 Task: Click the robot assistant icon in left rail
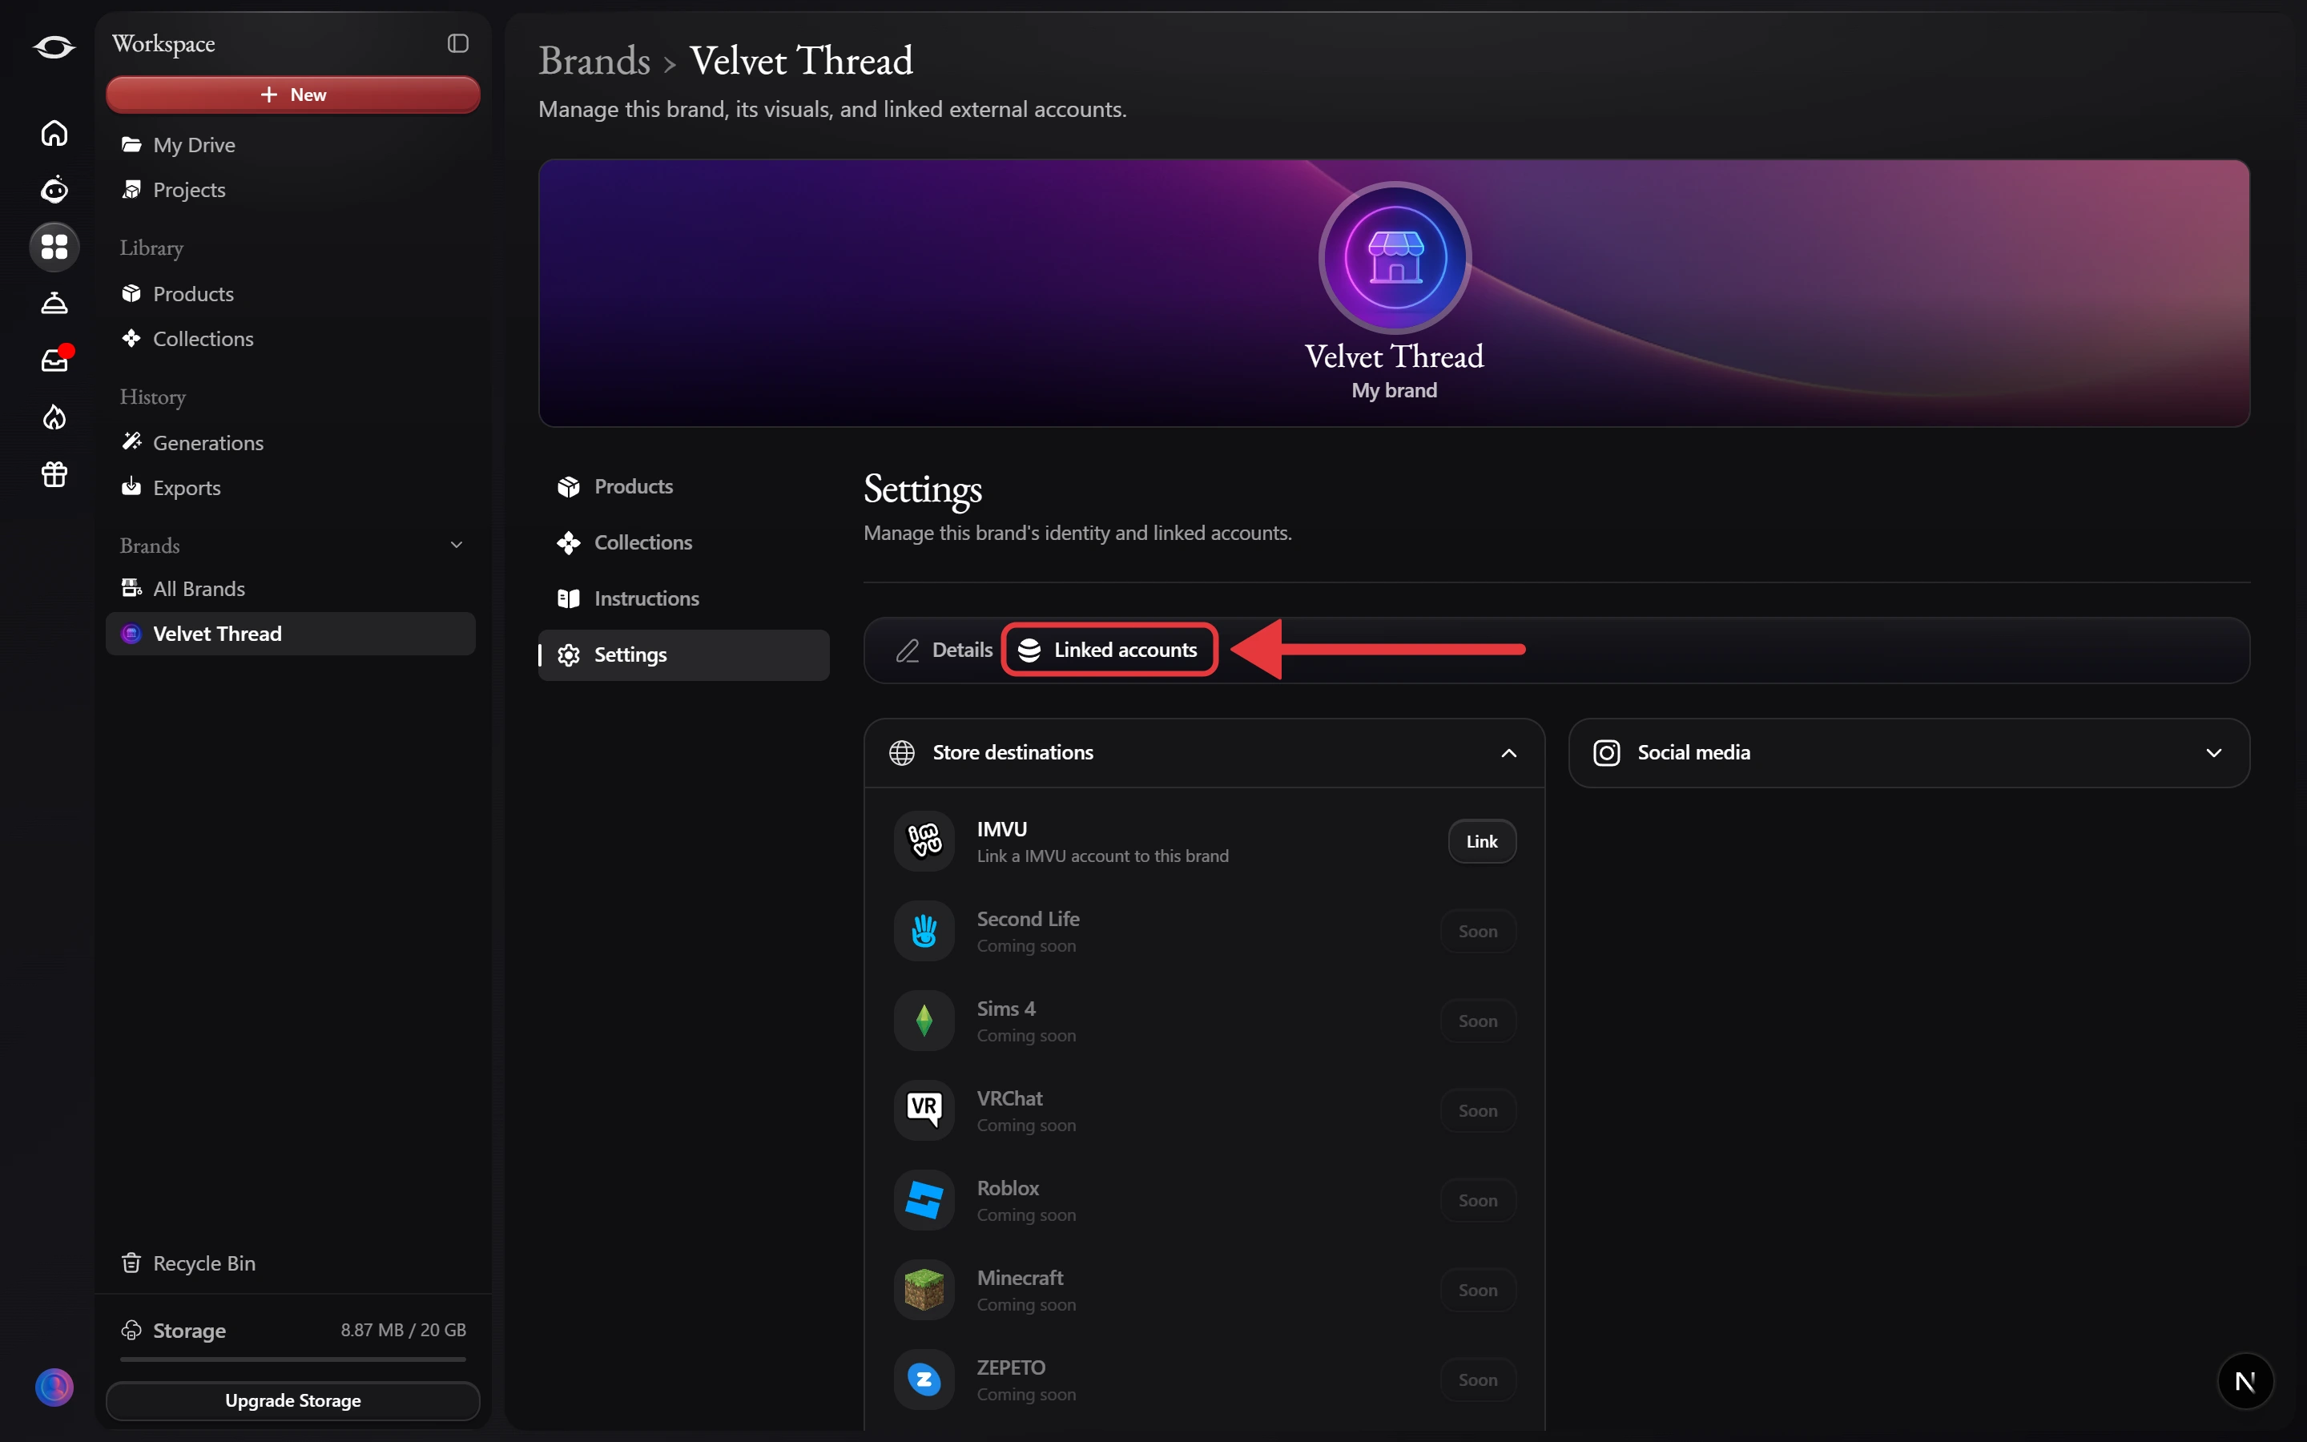coord(54,190)
